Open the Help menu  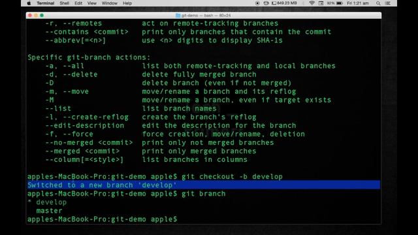click(x=127, y=3)
